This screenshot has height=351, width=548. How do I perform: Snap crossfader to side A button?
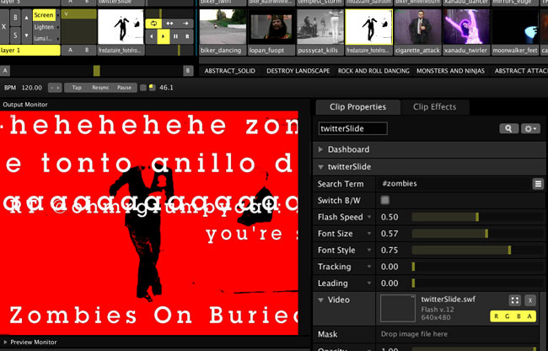(5, 71)
